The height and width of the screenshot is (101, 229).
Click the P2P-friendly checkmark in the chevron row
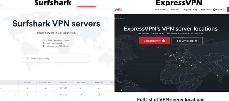point(99,95)
